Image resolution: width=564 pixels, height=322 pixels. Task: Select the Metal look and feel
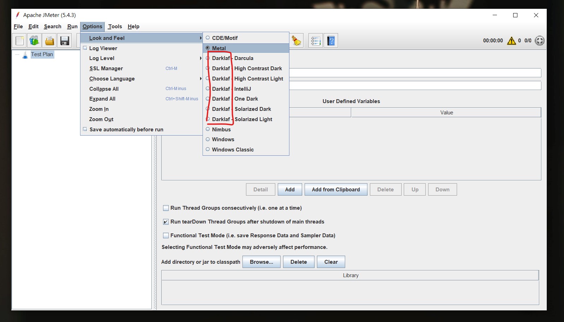pyautogui.click(x=246, y=48)
